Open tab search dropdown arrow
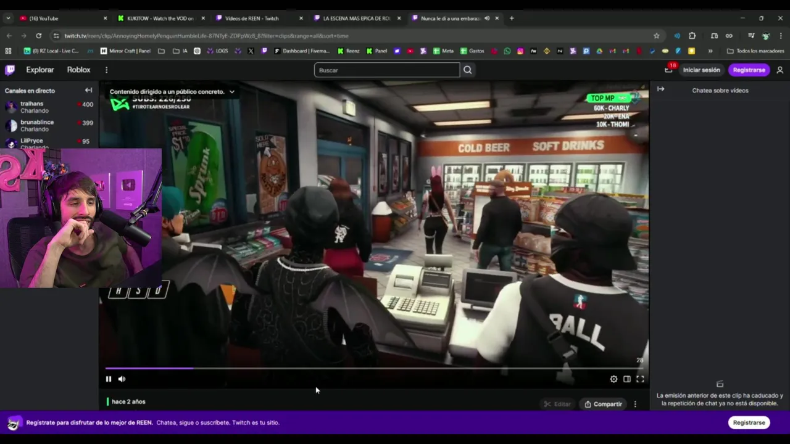Screen dimensions: 790x444 tap(8, 18)
